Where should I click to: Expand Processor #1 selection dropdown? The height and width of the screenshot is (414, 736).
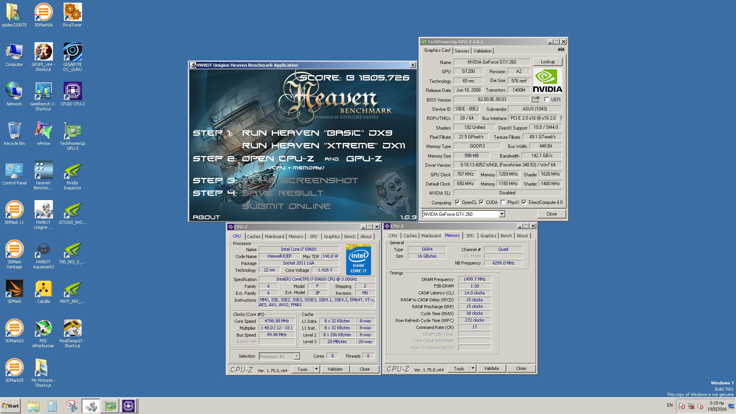297,356
